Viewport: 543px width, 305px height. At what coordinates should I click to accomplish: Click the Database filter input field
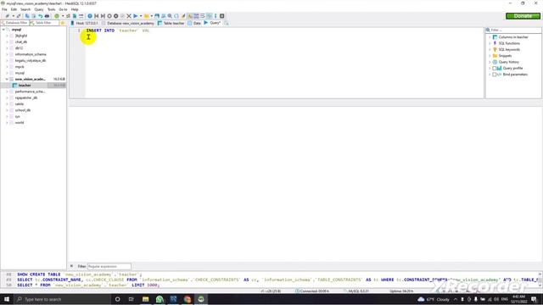pos(15,23)
